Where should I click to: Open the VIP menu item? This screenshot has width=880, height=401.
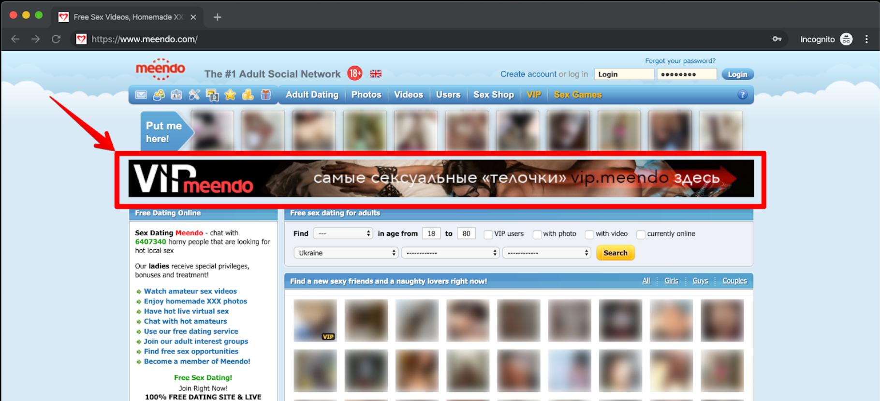[x=534, y=95]
